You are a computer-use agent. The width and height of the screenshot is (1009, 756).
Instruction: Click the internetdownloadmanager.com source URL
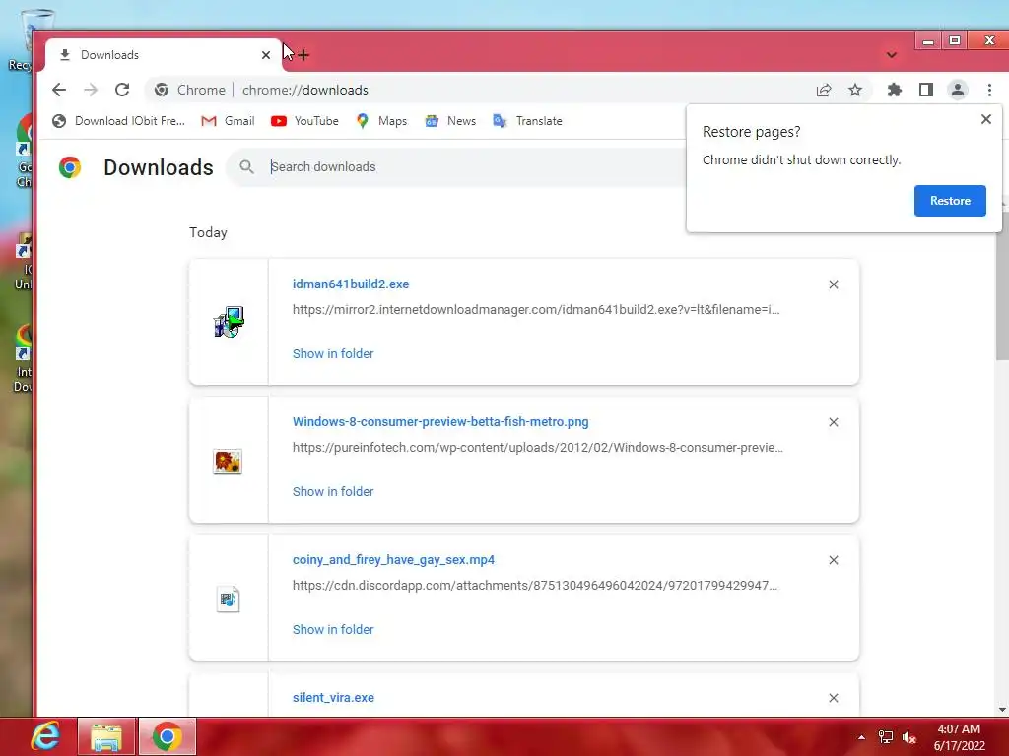pyautogui.click(x=536, y=310)
